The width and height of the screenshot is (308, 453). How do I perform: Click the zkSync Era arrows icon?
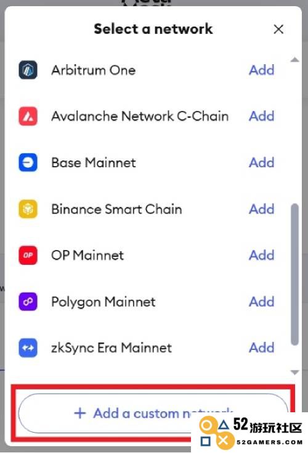pos(28,348)
